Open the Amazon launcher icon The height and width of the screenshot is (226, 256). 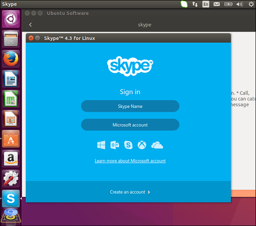point(11,159)
